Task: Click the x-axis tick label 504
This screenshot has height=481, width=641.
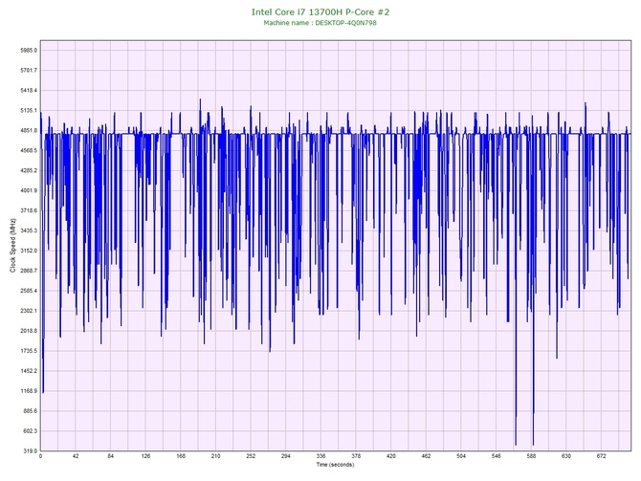Action: click(461, 456)
